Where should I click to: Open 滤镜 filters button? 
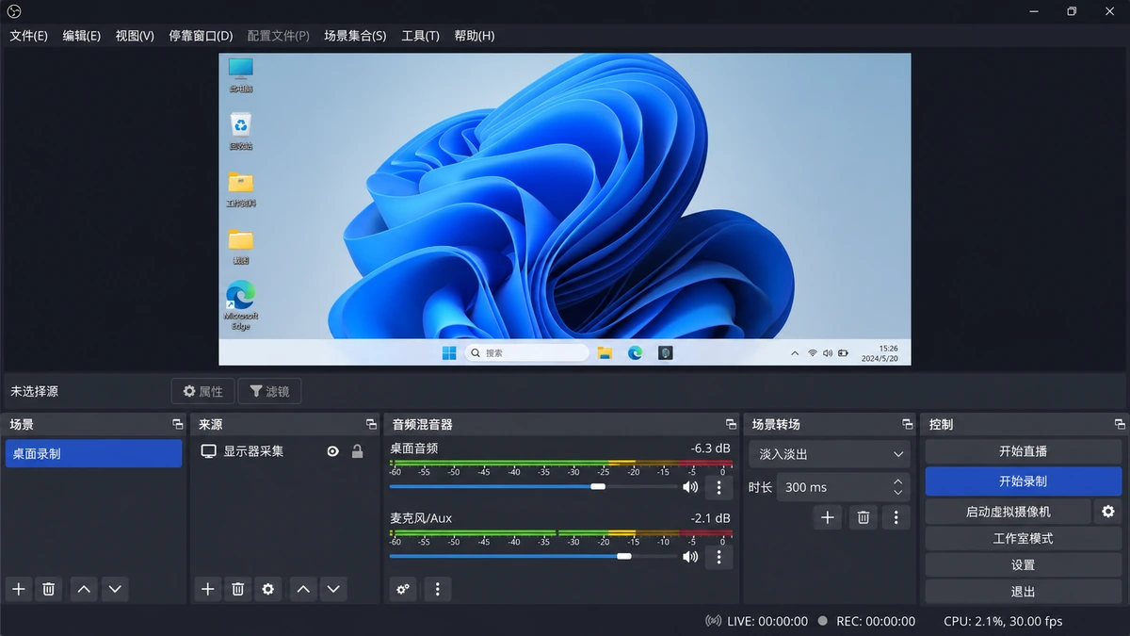point(269,391)
